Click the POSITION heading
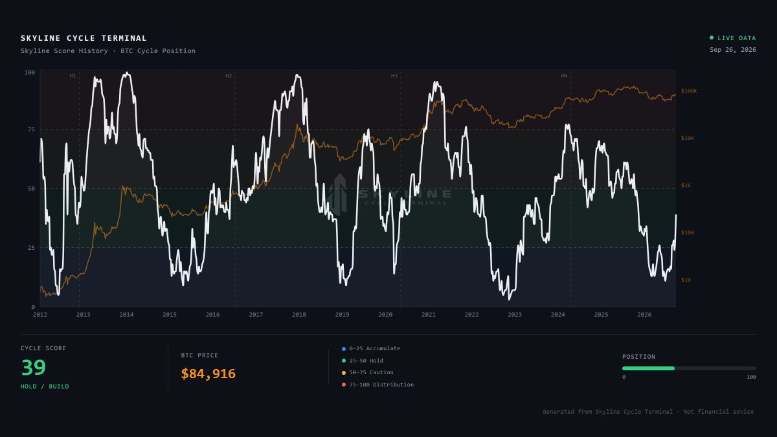This screenshot has width=777, height=437. point(639,357)
